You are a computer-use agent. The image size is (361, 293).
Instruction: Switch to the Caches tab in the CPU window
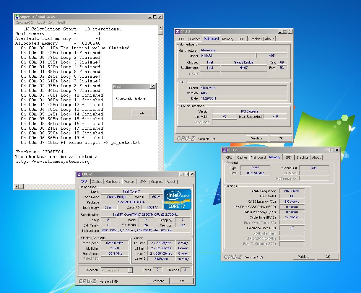pos(97,182)
